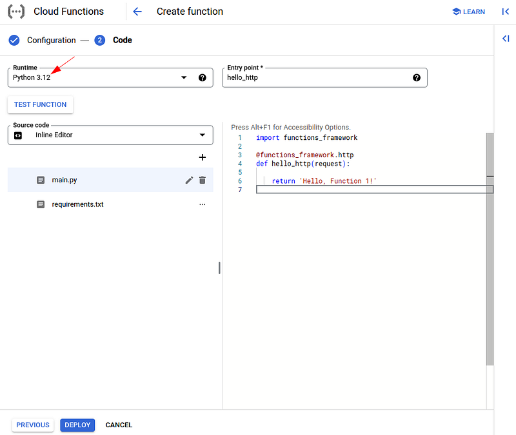Click the split pane resize handle
This screenshot has height=435, width=516.
click(219, 268)
